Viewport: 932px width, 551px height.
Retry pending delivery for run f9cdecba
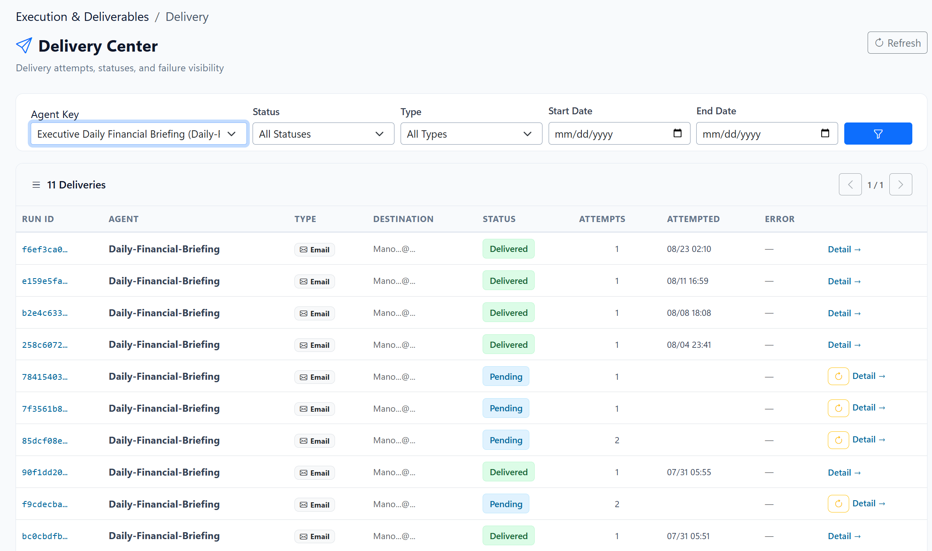838,503
